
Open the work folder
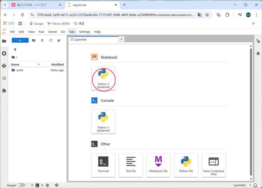pyautogui.click(x=19, y=70)
